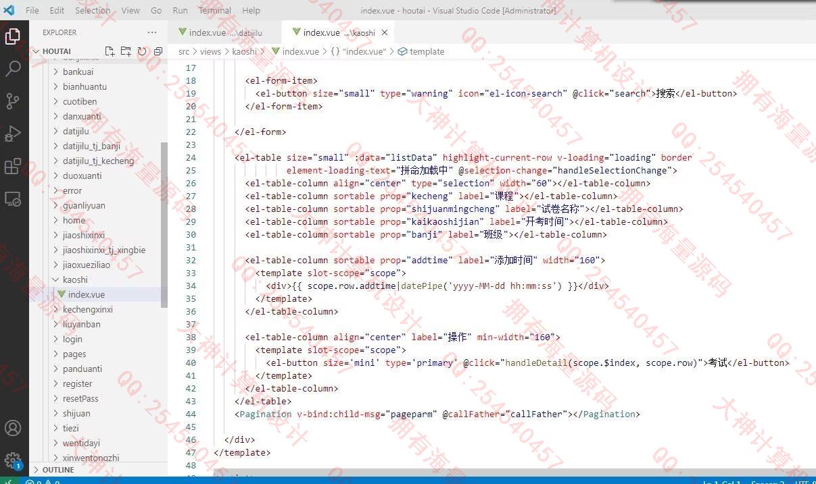
Task: Open the Run and Debug view
Action: point(13,134)
